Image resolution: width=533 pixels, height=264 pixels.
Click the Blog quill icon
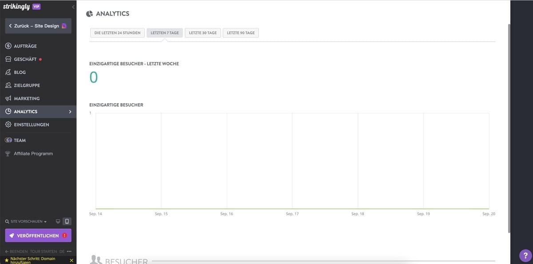pos(7,72)
